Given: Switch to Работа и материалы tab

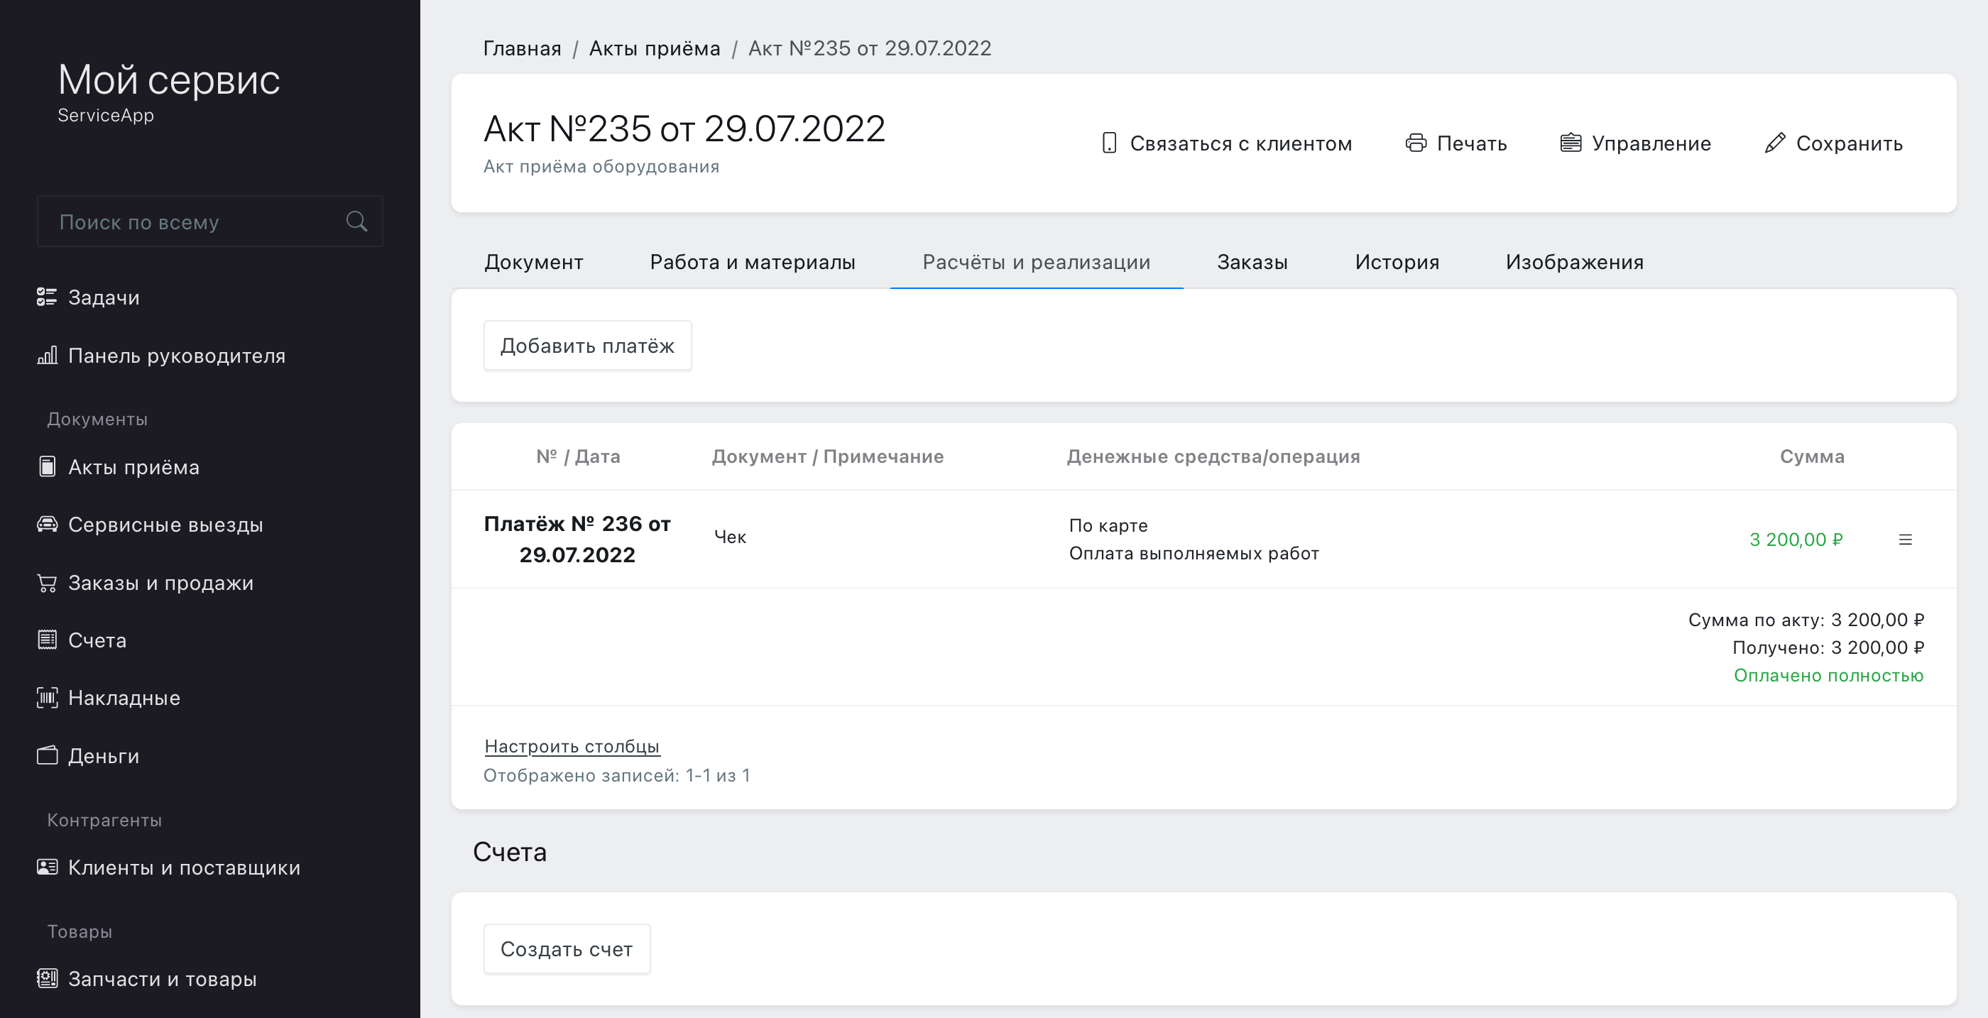Looking at the screenshot, I should (753, 263).
